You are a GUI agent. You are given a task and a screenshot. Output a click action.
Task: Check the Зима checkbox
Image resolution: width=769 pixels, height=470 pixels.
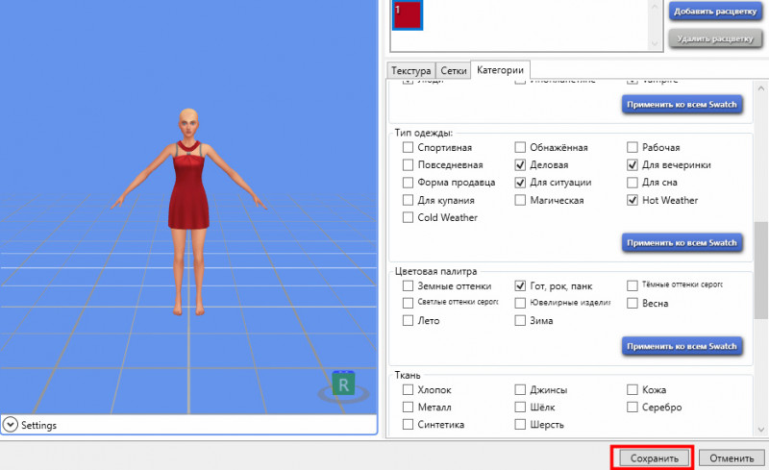(x=520, y=320)
